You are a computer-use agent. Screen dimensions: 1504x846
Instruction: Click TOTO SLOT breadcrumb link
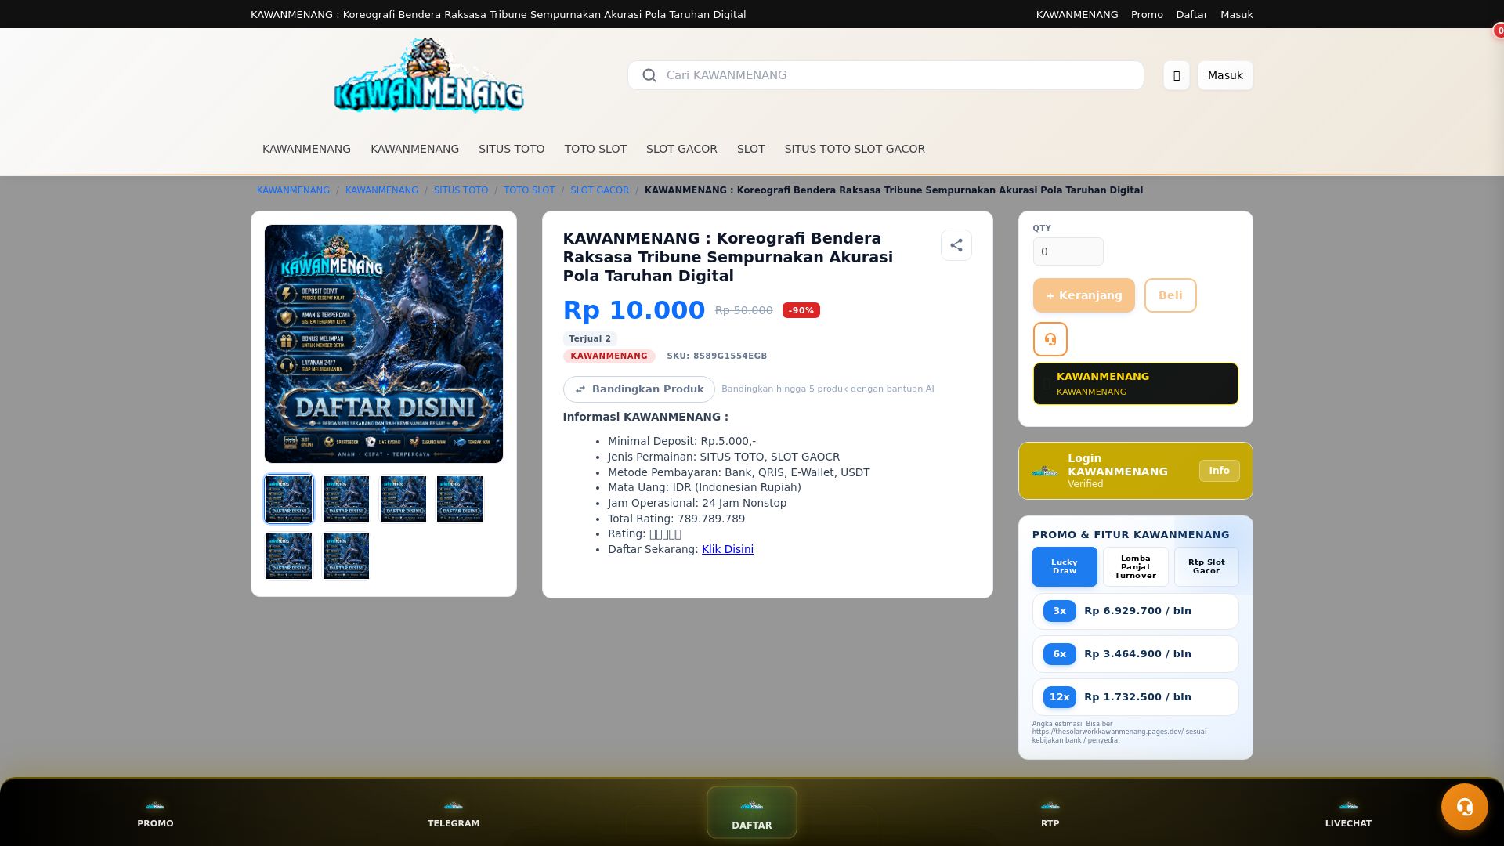click(529, 190)
